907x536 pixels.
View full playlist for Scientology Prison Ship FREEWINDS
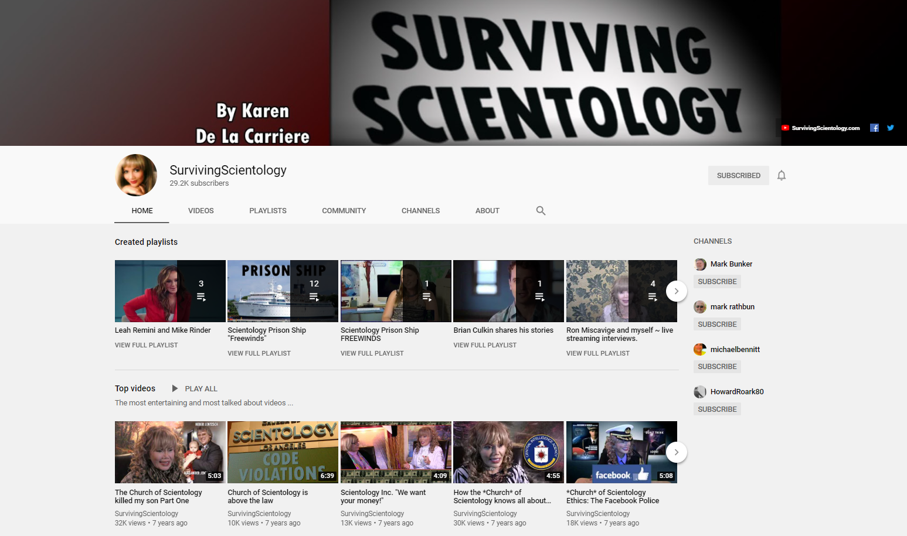(372, 353)
